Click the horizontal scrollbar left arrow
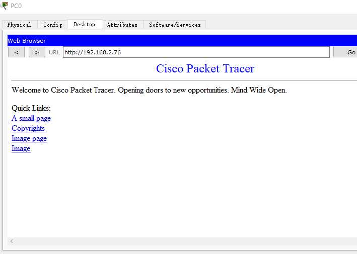This screenshot has width=357, height=254. click(12, 241)
